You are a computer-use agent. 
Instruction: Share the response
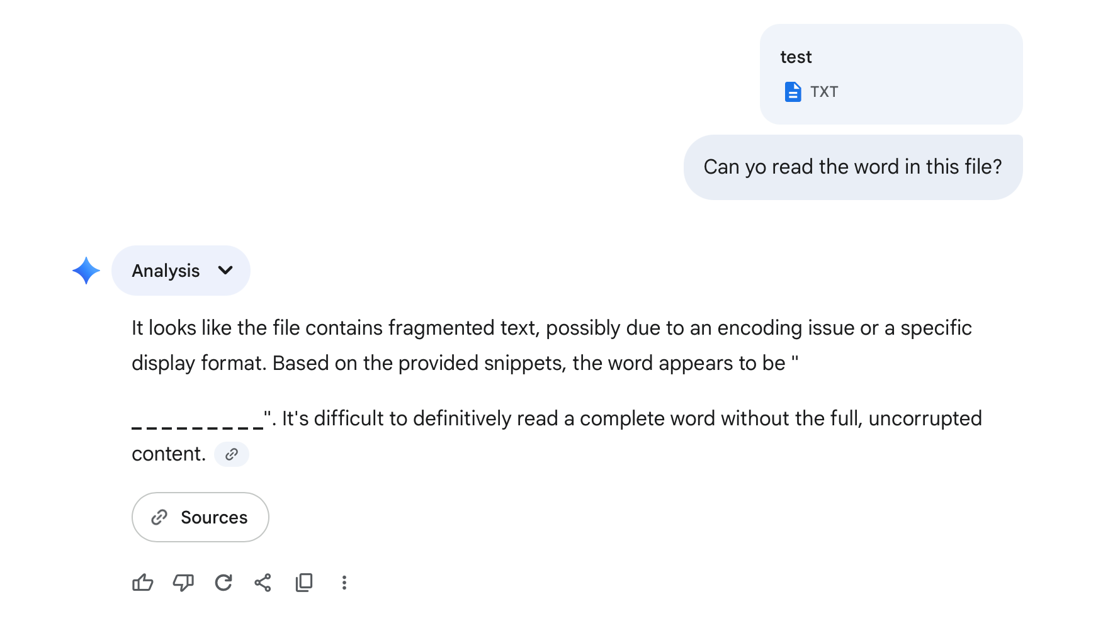coord(263,583)
